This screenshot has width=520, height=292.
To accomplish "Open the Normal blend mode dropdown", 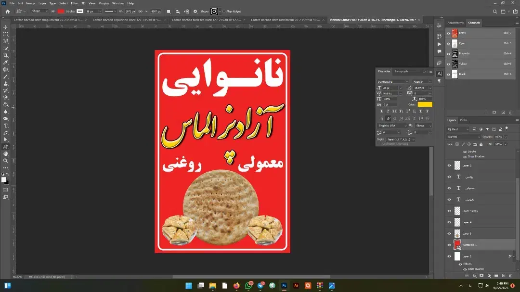I will tap(464, 137).
